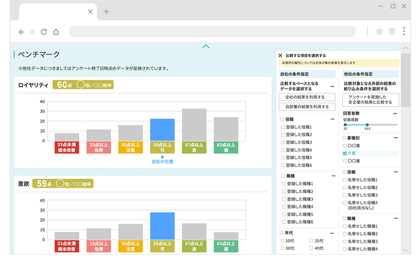Click the vertical scrollbar thumb
The image size is (418, 265).
coord(405,80)
